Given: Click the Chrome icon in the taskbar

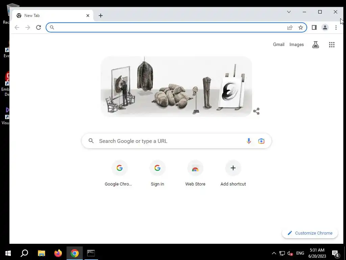Looking at the screenshot, I should 75,253.
